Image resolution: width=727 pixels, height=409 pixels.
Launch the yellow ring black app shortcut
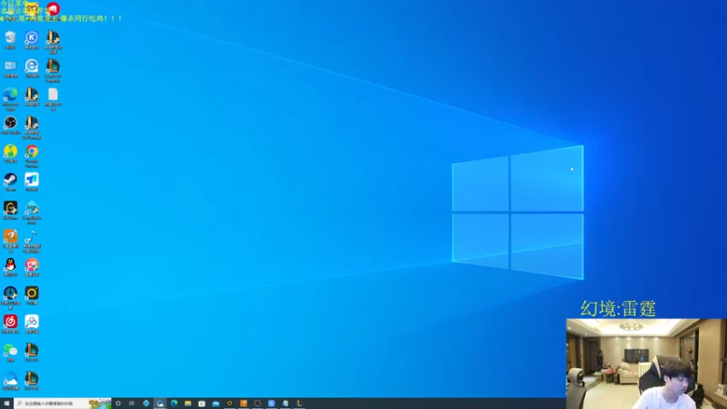32,295
